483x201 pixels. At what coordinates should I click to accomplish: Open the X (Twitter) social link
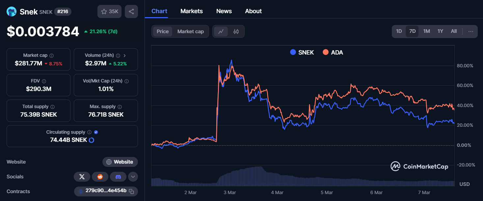[x=82, y=177]
